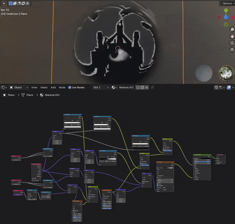Screen dimensions: 235x224
Task: Click the gray material preview sphere
Action: 204,73
